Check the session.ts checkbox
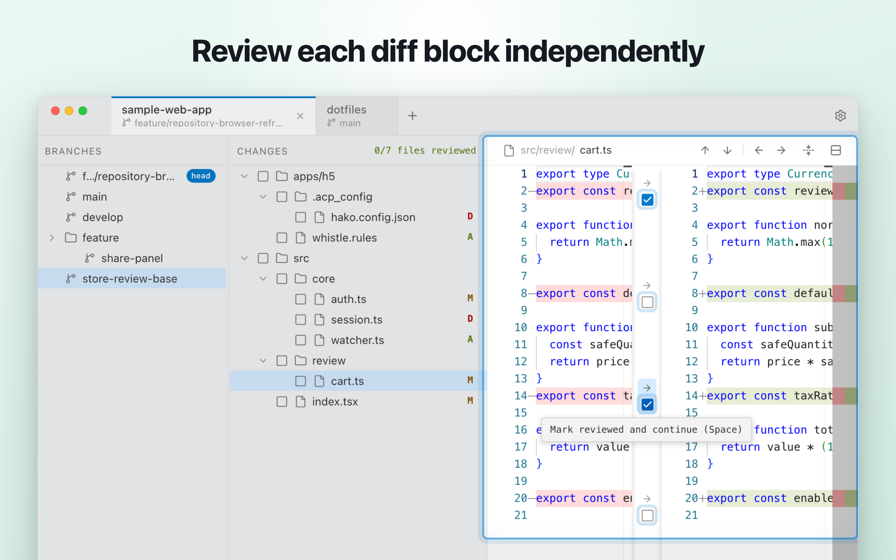The height and width of the screenshot is (560, 896). [x=301, y=320]
